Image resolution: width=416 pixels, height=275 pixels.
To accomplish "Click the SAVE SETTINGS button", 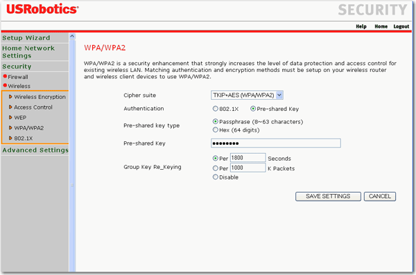I will (328, 197).
